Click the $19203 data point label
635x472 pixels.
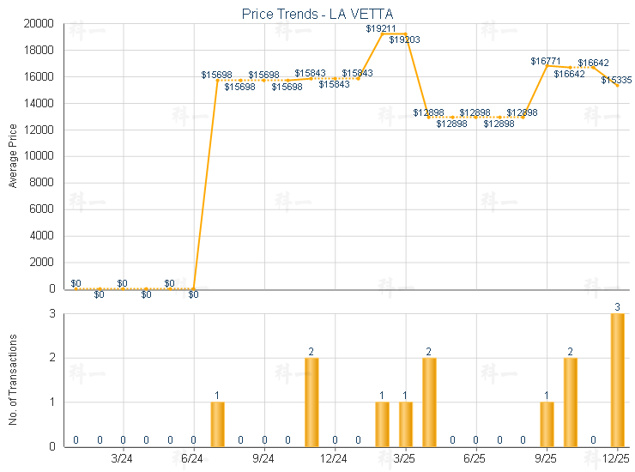pos(404,39)
